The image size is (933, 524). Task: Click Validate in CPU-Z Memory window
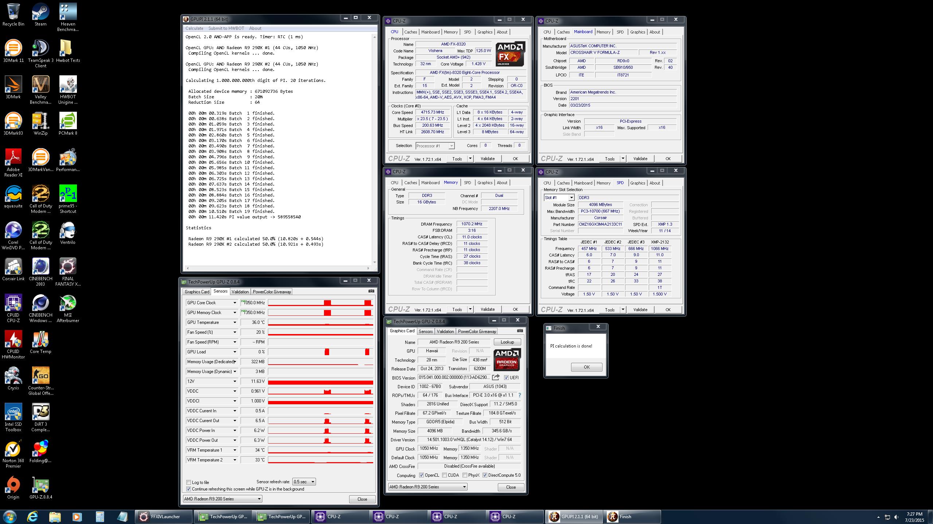(x=487, y=309)
